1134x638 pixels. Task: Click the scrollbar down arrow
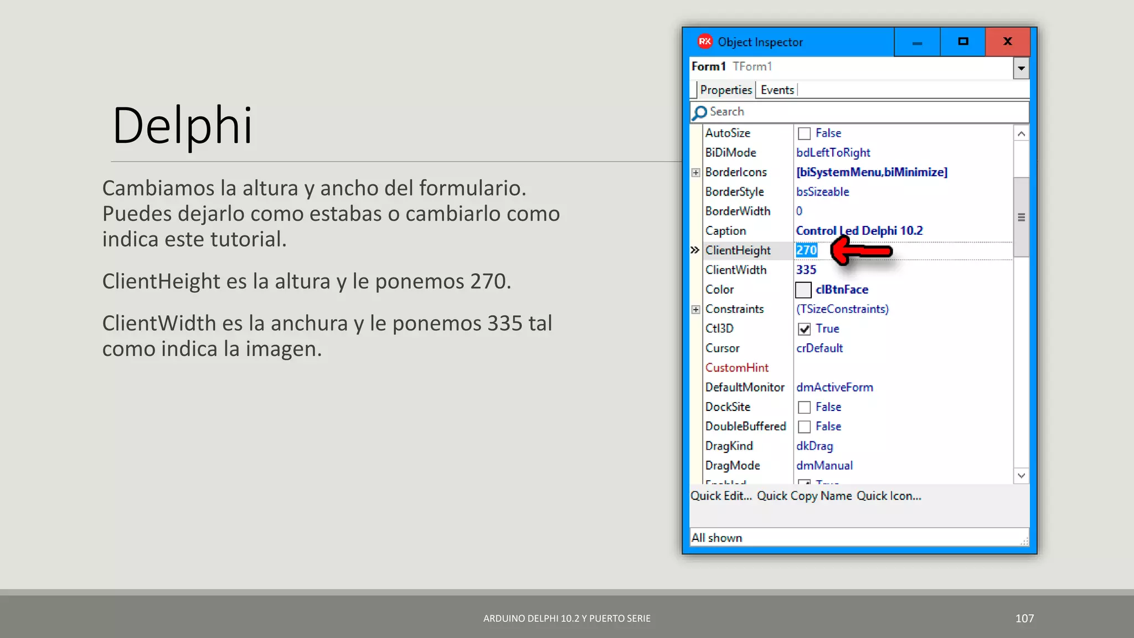tap(1021, 476)
